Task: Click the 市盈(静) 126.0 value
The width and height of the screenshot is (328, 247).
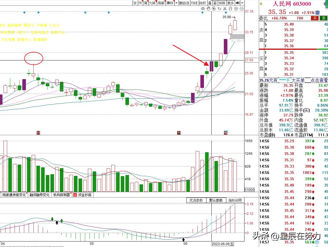Action: 288,135
